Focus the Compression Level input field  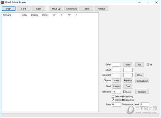(x=145, y=104)
